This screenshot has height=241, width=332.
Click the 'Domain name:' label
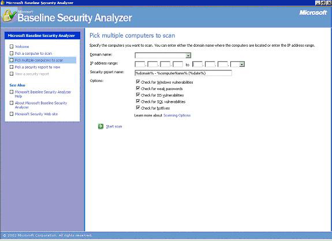point(101,55)
